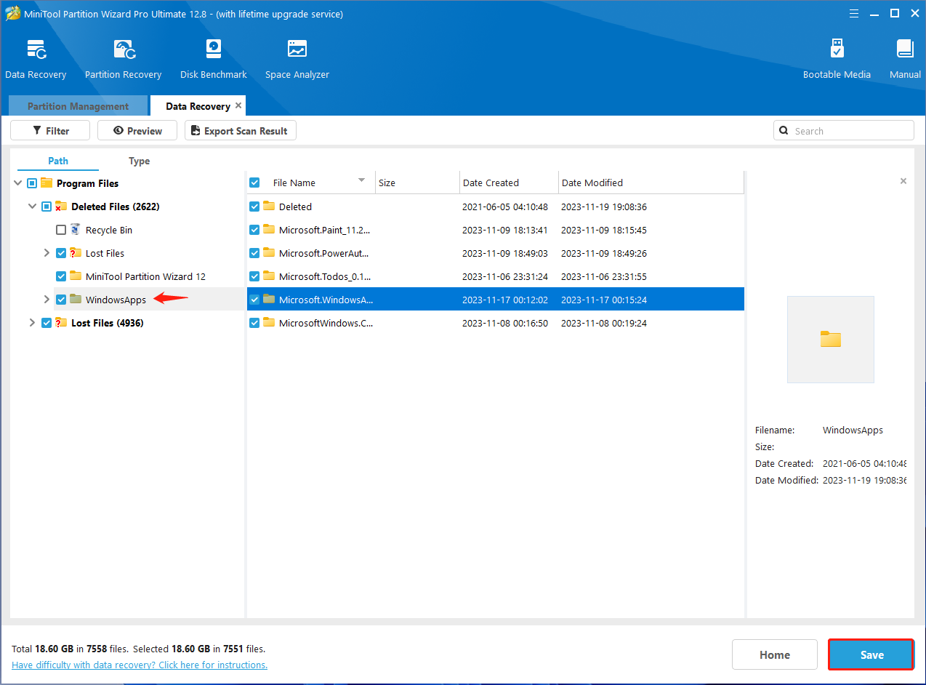Uncheck the Deleted folder row checkbox
The height and width of the screenshot is (685, 926).
[x=254, y=207]
